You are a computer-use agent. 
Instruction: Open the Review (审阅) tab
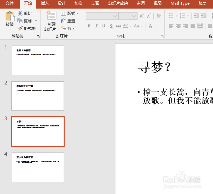141,3
